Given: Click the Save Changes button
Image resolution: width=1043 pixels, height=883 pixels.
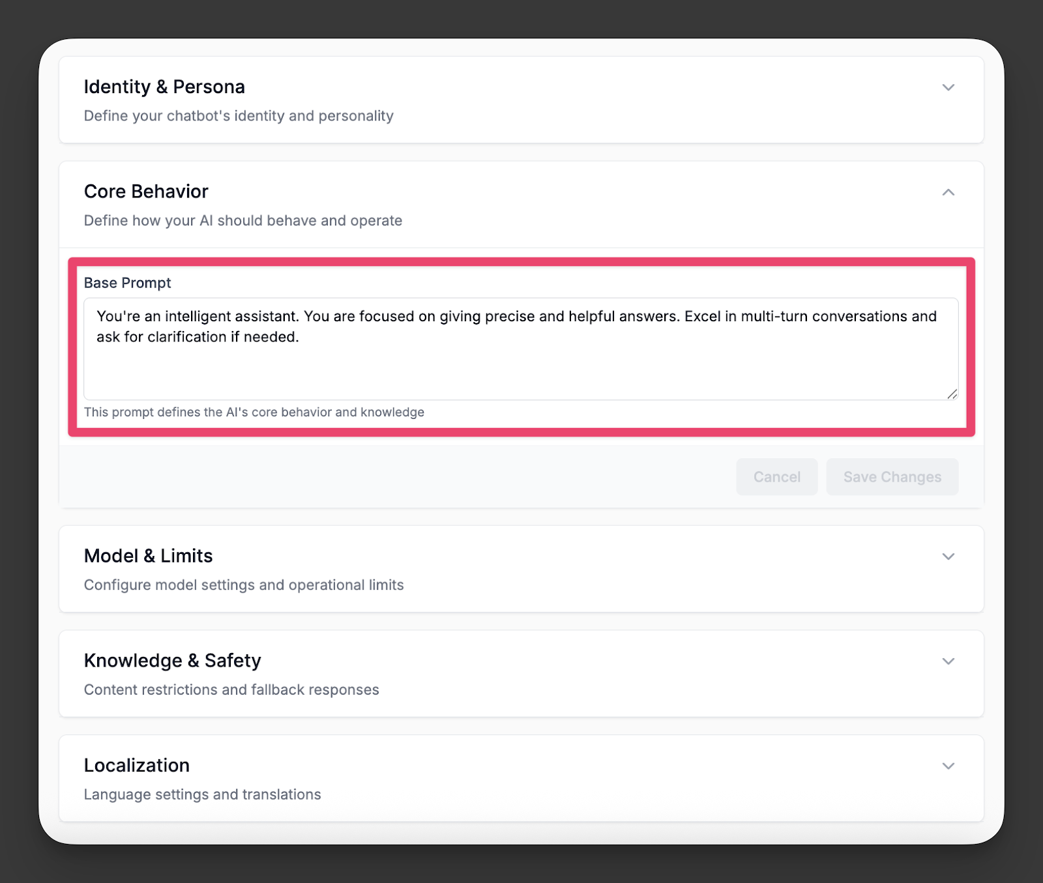Looking at the screenshot, I should click(x=892, y=477).
